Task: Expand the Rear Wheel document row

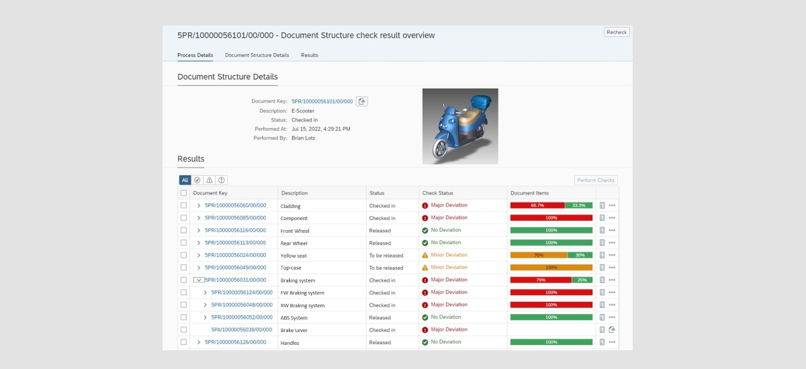Action: (x=199, y=243)
